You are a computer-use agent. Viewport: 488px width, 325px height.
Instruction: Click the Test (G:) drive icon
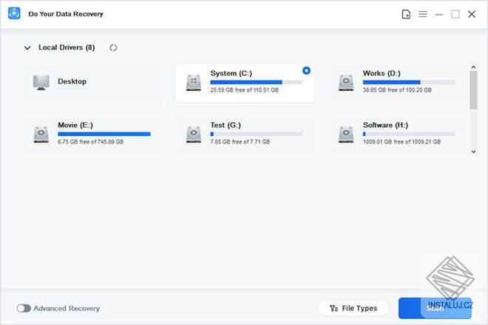pos(193,134)
